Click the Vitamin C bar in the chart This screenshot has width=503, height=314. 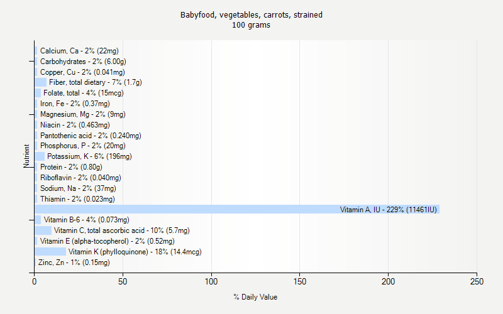click(x=43, y=230)
